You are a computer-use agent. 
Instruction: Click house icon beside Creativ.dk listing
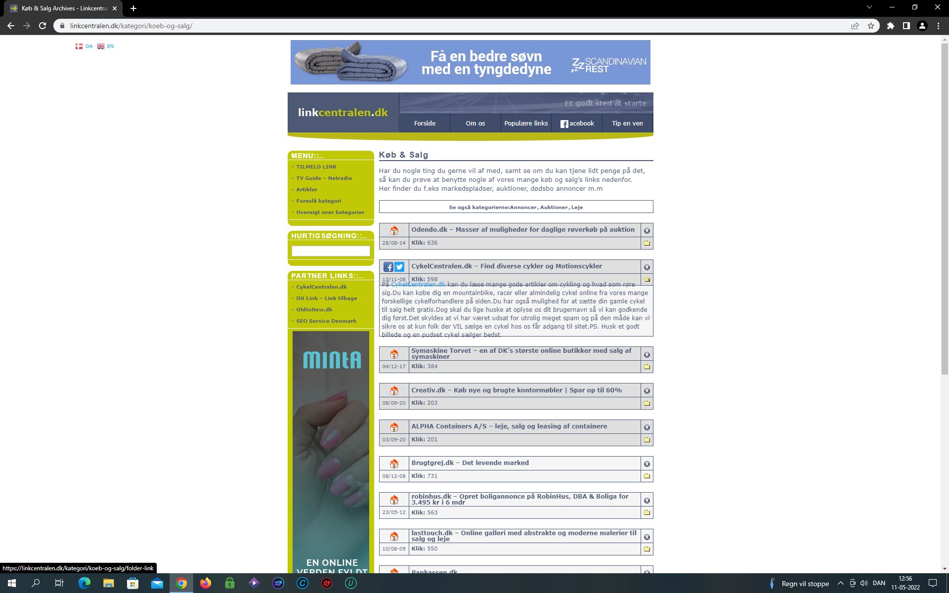394,390
